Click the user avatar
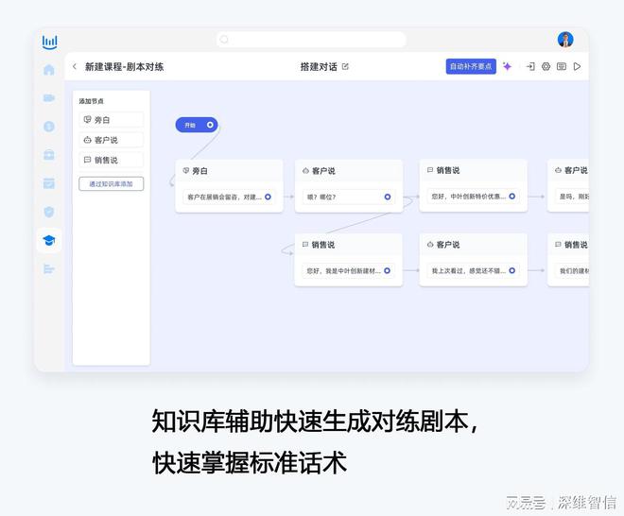 565,40
